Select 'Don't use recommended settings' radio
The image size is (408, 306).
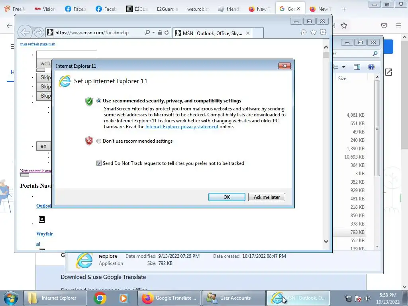(99, 141)
